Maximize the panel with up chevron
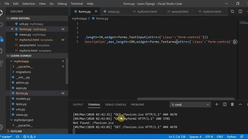 click(x=240, y=104)
